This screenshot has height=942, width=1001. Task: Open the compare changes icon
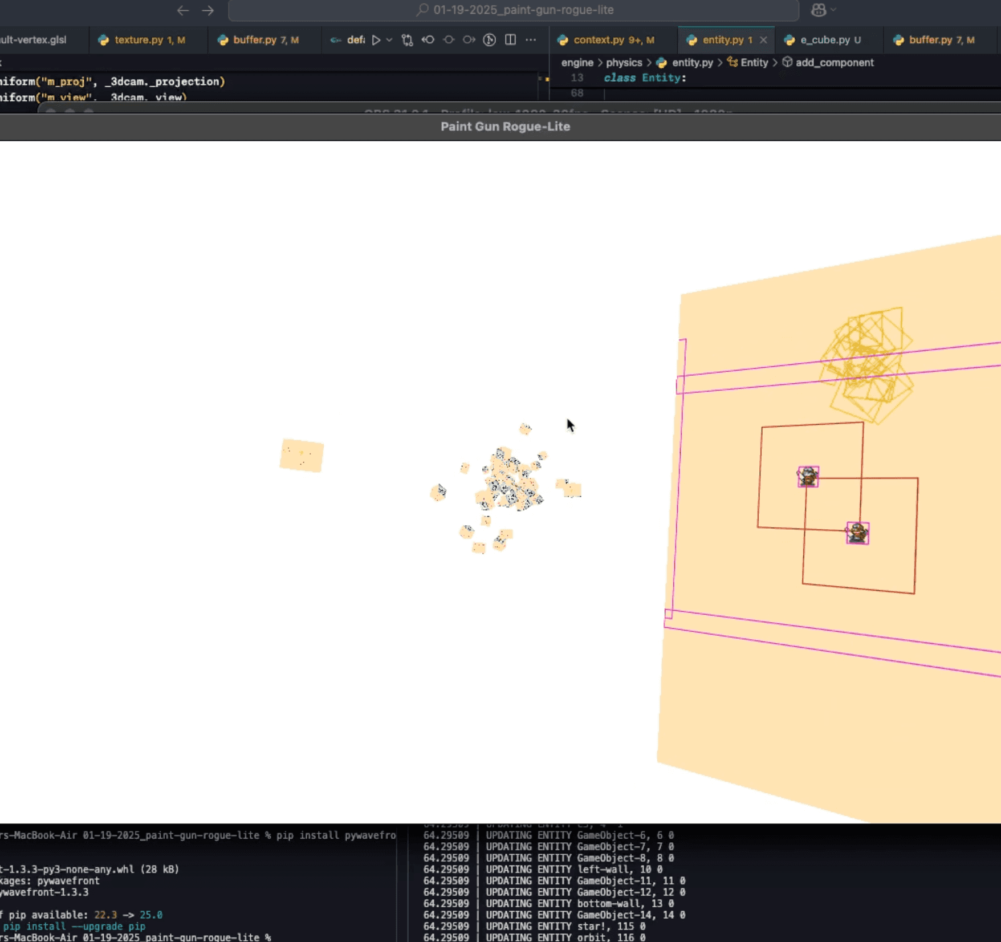click(407, 40)
